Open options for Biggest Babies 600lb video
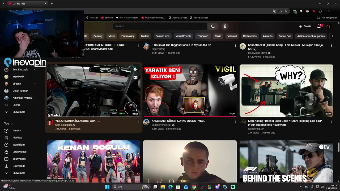 235,45
